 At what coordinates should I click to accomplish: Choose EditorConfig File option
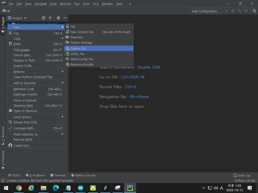[99, 59]
